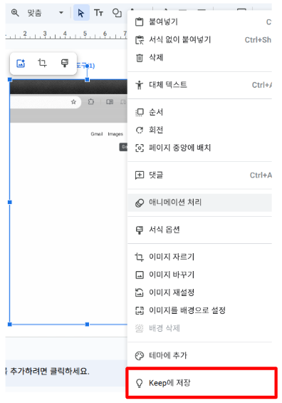Add a comment via 댓글
This screenshot has height=403, width=282.
coord(199,175)
